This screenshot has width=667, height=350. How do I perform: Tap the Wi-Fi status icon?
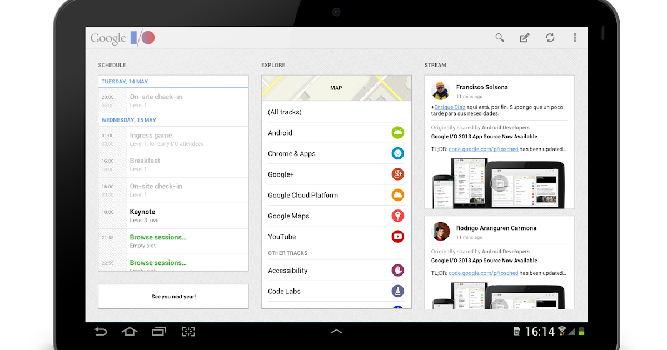click(562, 332)
